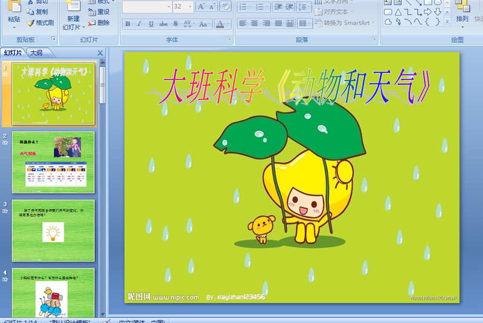Click the Delete (删除) slide button
Screen dimensions: 483x323
[99, 23]
